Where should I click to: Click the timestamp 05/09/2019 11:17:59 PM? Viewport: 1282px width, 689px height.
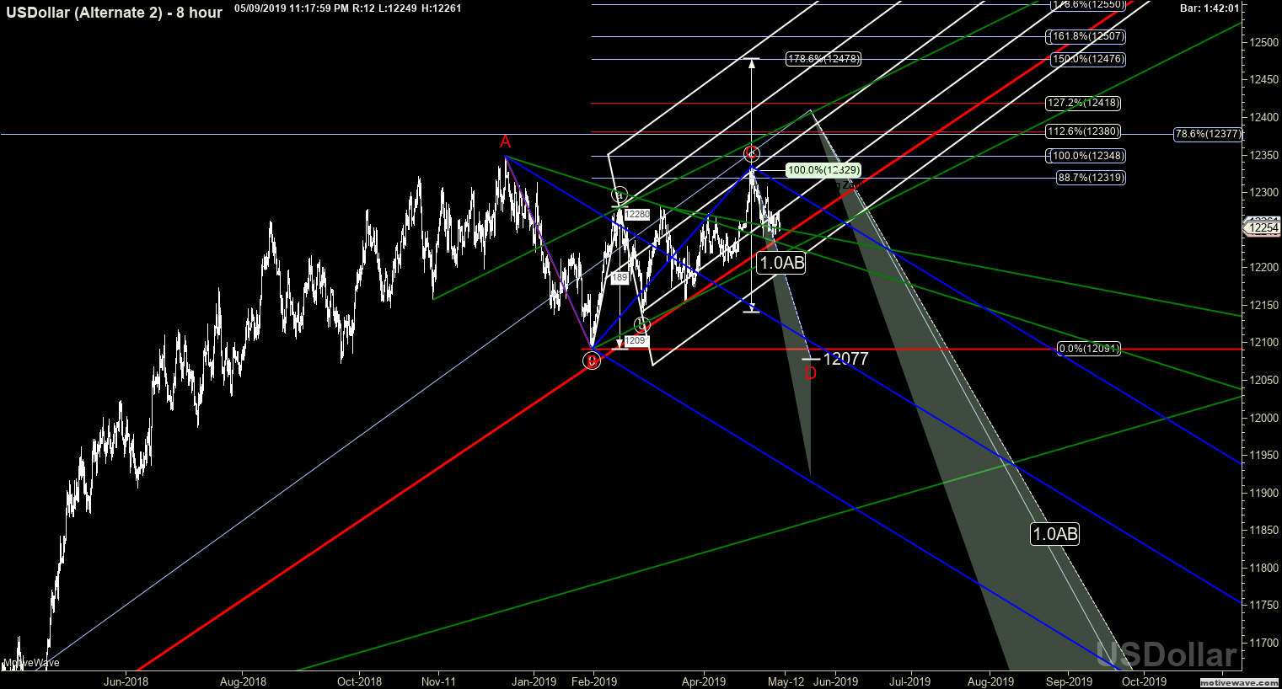[291, 8]
